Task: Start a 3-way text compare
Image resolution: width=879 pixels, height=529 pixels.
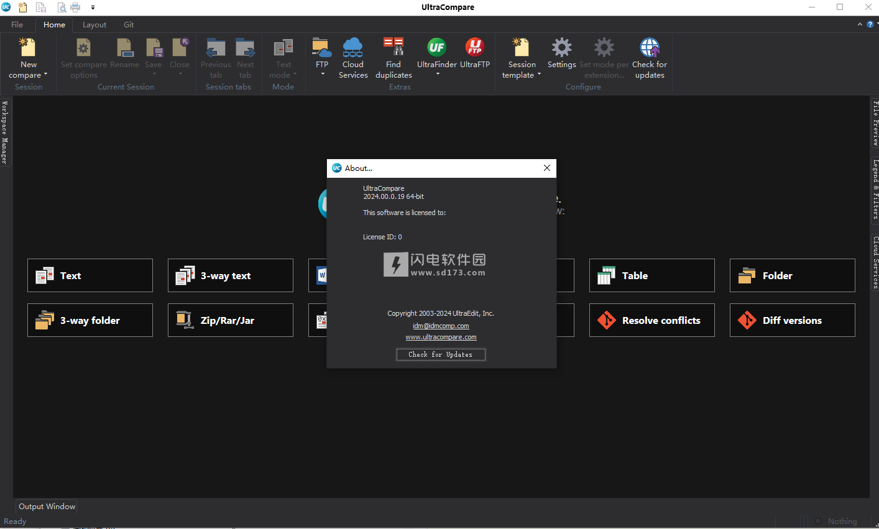Action: point(231,275)
